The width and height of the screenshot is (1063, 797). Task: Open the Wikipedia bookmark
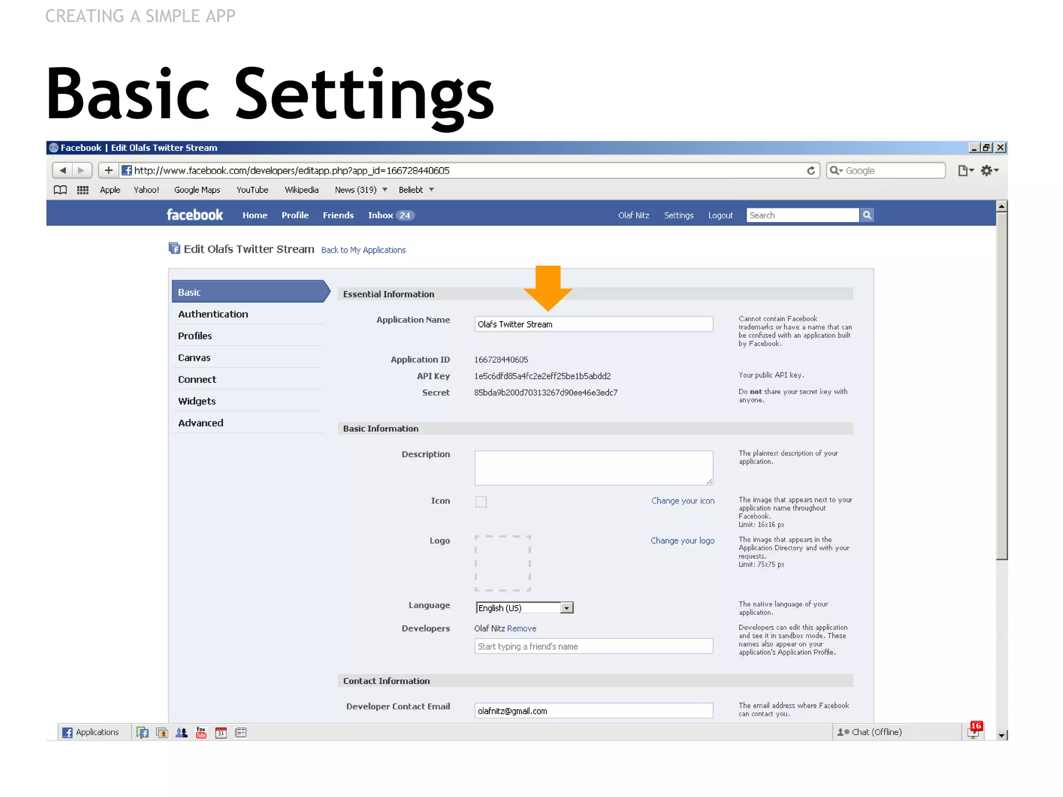pos(302,190)
